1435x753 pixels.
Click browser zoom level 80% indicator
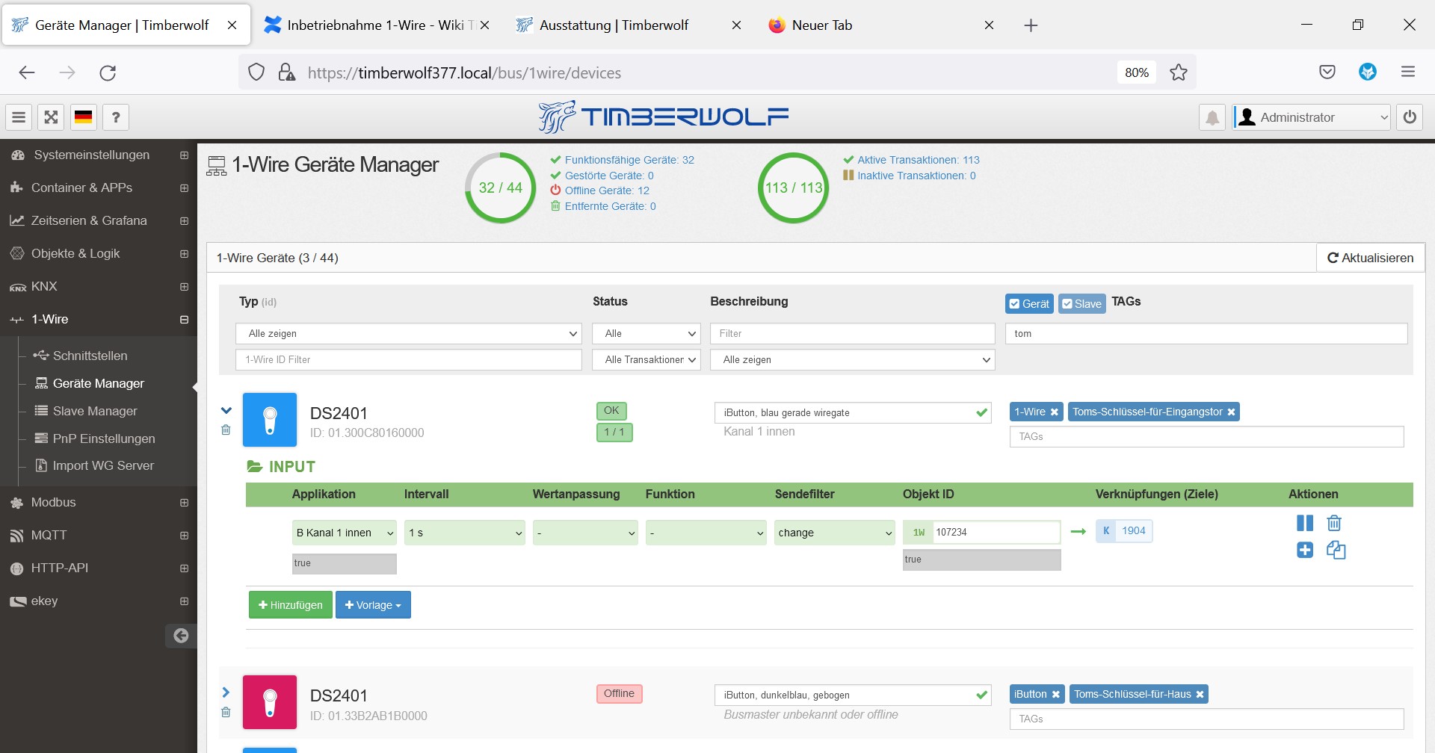1137,72
